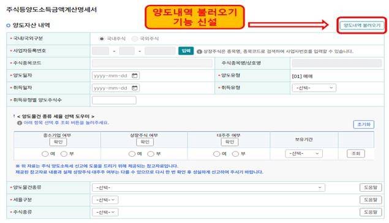The height and width of the screenshot is (223, 389).
Task: Open the 주식종류 dropdown
Action: tap(105, 213)
